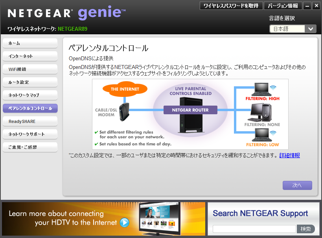This screenshot has width=322, height=238.
Task: Go to WiFi接続 section
Action: click(x=30, y=69)
